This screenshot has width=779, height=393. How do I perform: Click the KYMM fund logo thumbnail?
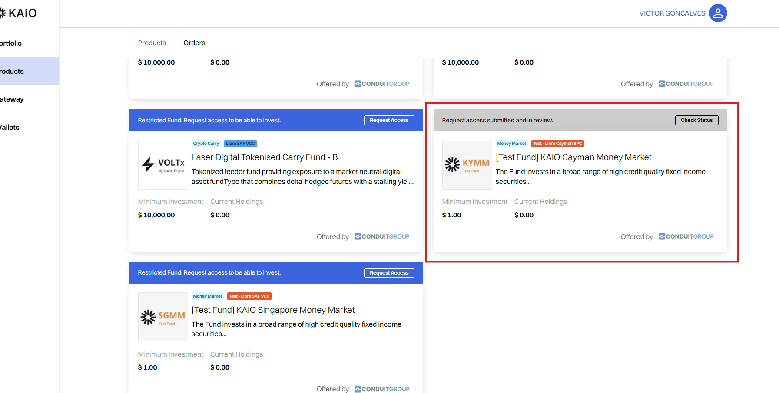pos(467,164)
